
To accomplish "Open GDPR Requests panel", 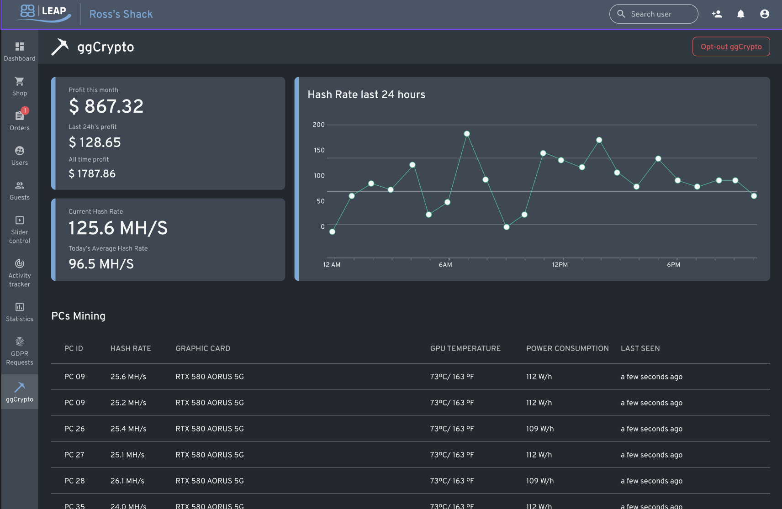I will click(19, 347).
